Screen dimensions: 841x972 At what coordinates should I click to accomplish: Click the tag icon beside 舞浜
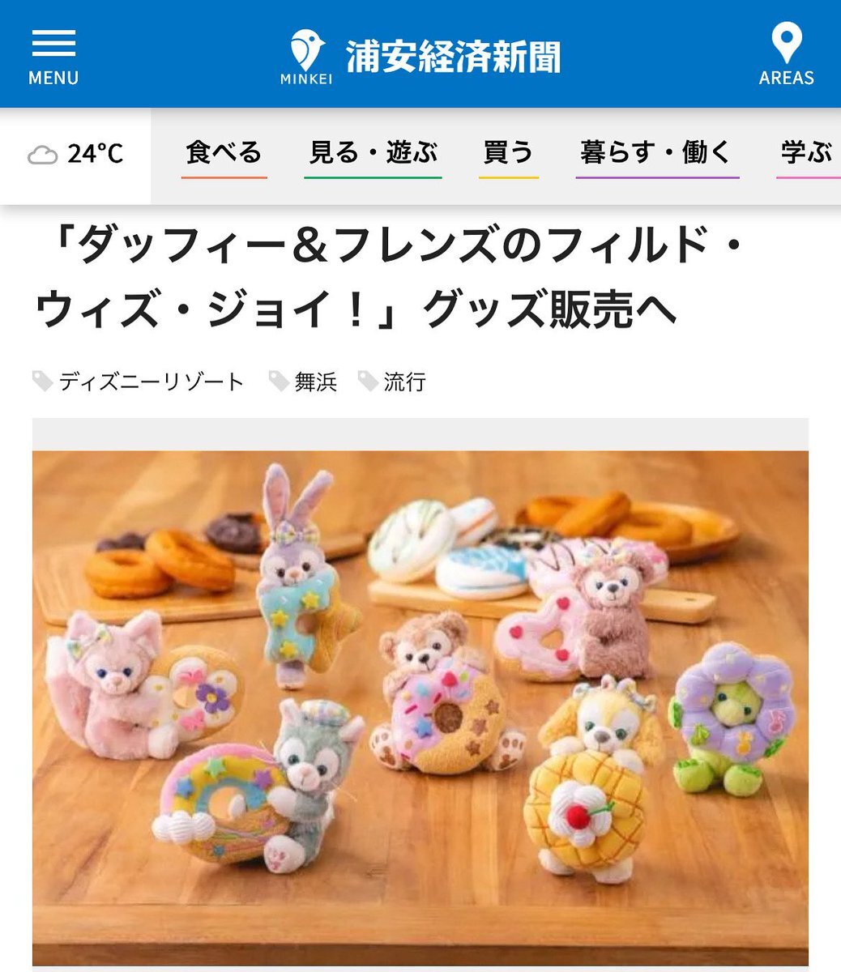(x=279, y=381)
